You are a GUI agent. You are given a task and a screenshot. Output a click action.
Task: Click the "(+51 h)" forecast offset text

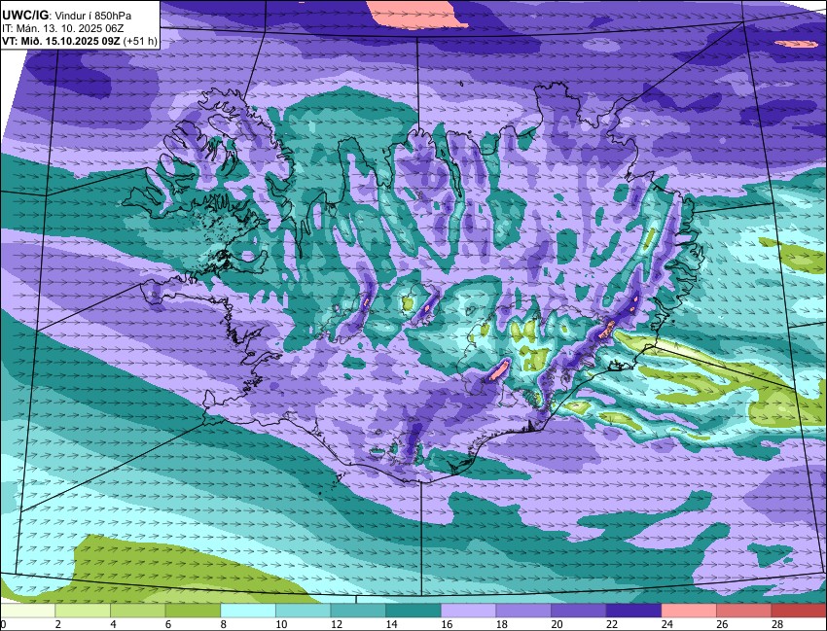pos(140,42)
